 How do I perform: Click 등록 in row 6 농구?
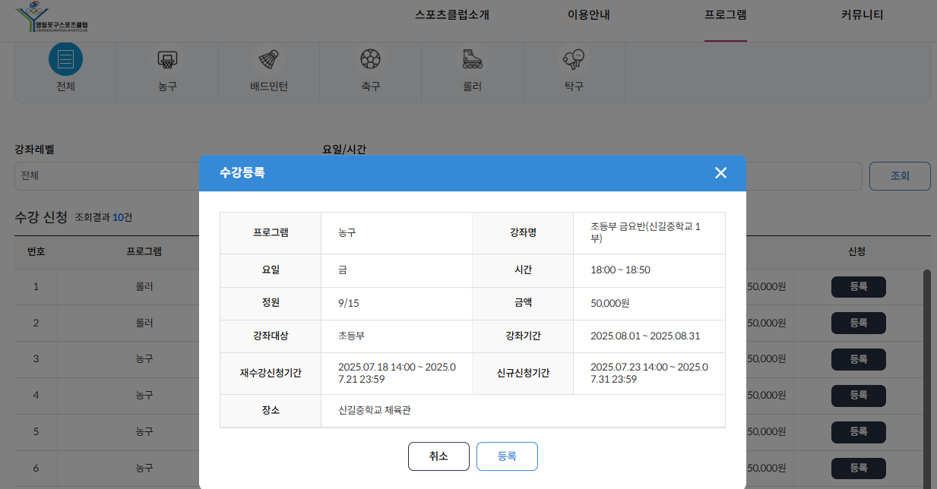(858, 468)
